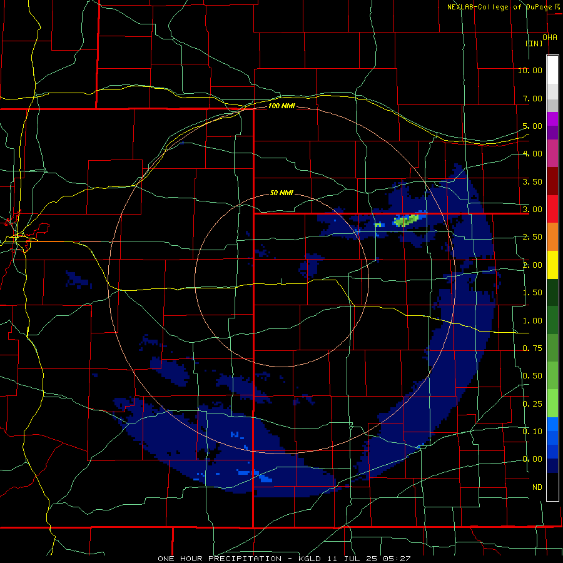Image resolution: width=563 pixels, height=563 pixels.
Task: Select the orange swatch in the color scale
Action: 552,237
